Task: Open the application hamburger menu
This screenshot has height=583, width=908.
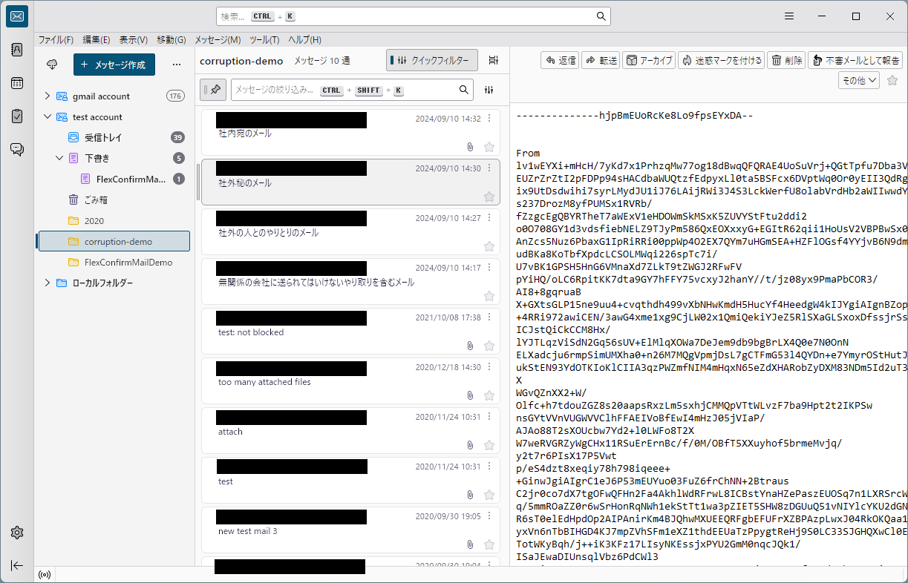Action: [790, 16]
